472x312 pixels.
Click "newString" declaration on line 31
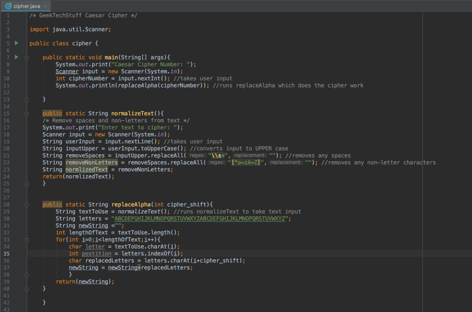click(x=93, y=226)
